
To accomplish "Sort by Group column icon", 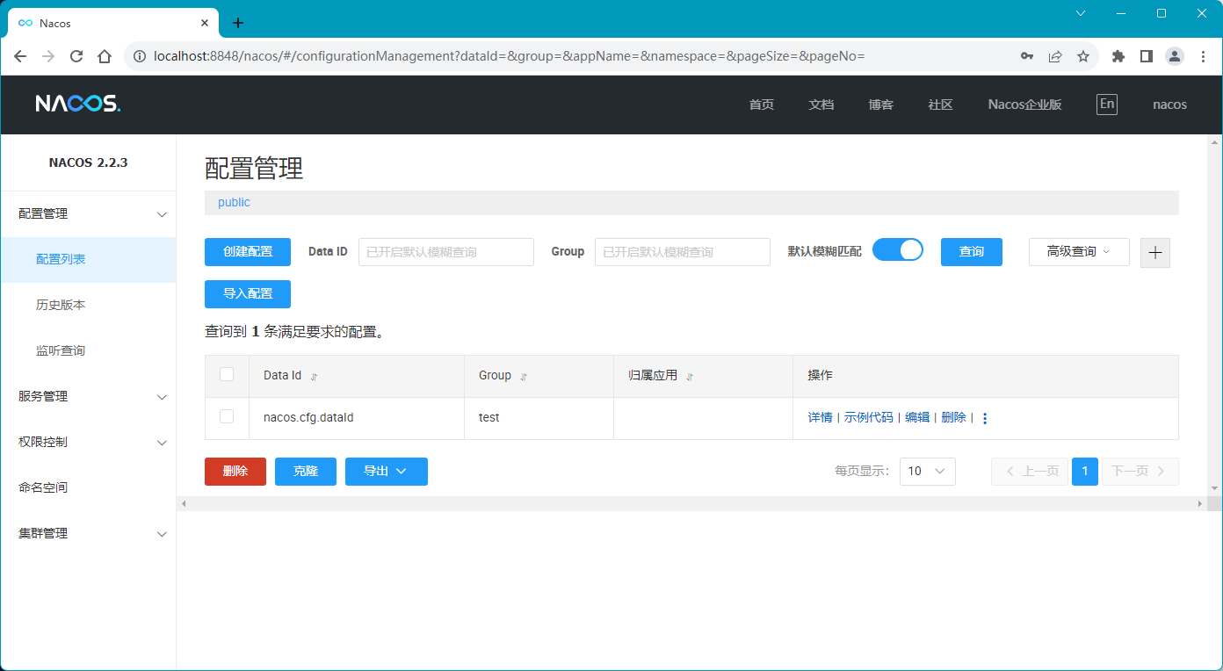I will point(524,376).
